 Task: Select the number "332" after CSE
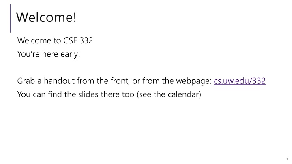pos(86,40)
